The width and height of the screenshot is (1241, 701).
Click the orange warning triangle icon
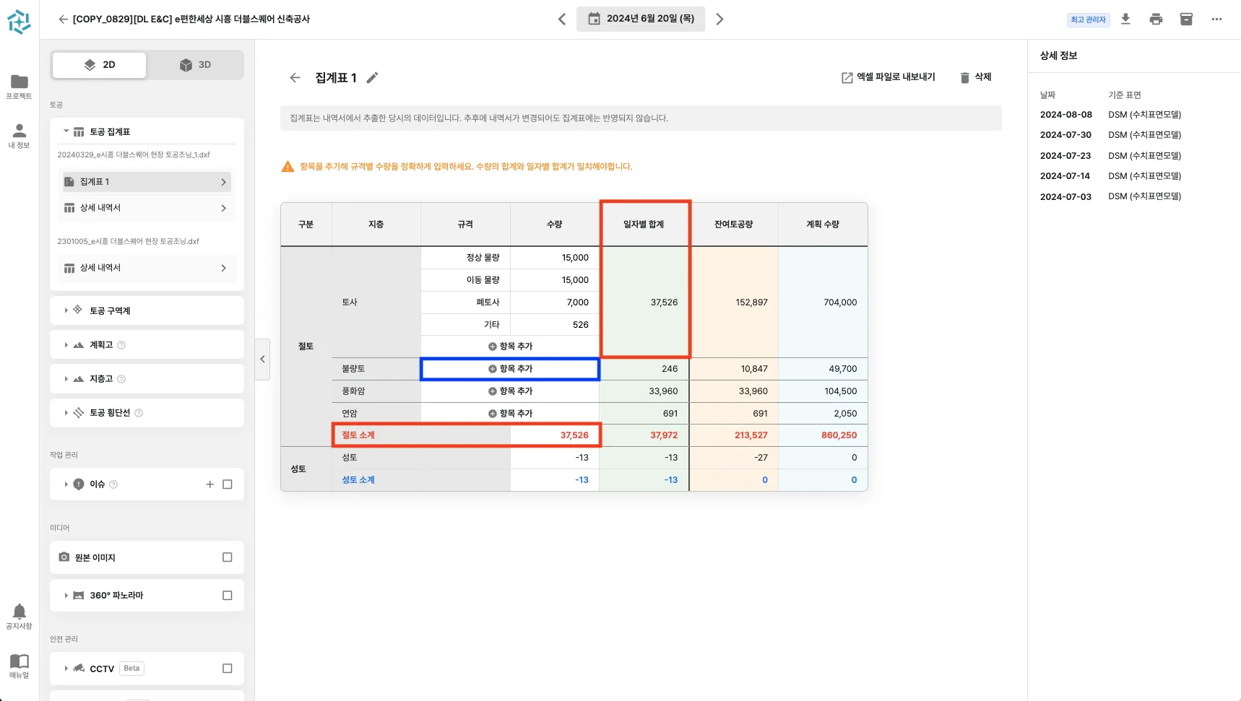287,167
